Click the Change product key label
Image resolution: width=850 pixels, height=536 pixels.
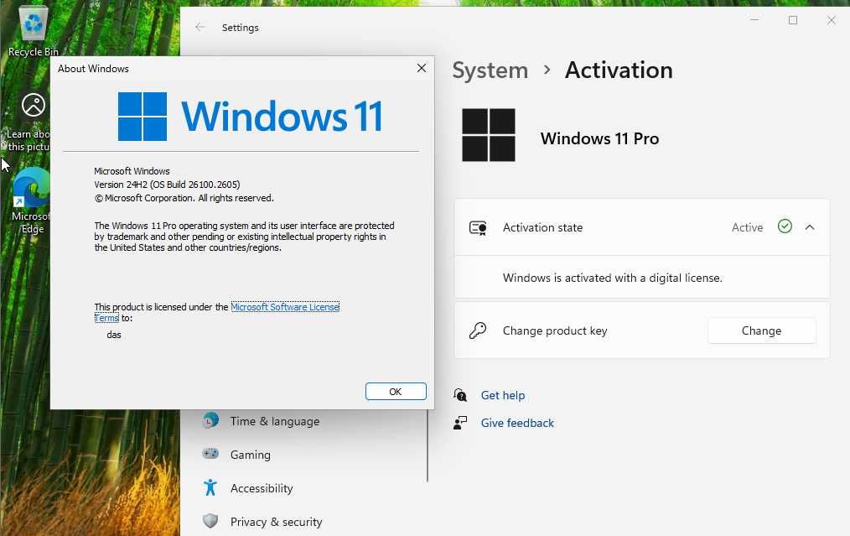555,330
